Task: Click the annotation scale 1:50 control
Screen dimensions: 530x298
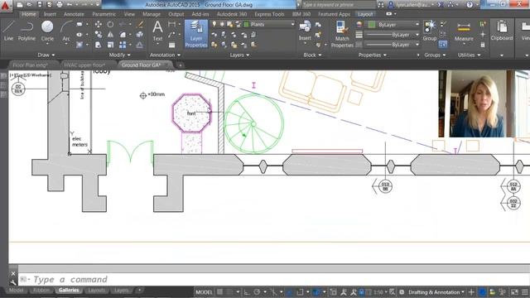Action: tap(380, 292)
